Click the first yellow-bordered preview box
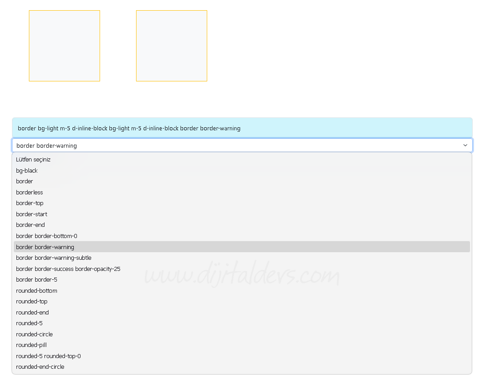Screen dimensions: 478x387 click(64, 46)
